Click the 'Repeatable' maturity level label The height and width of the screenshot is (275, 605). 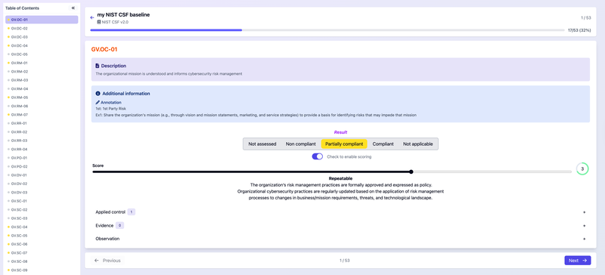coord(341,178)
